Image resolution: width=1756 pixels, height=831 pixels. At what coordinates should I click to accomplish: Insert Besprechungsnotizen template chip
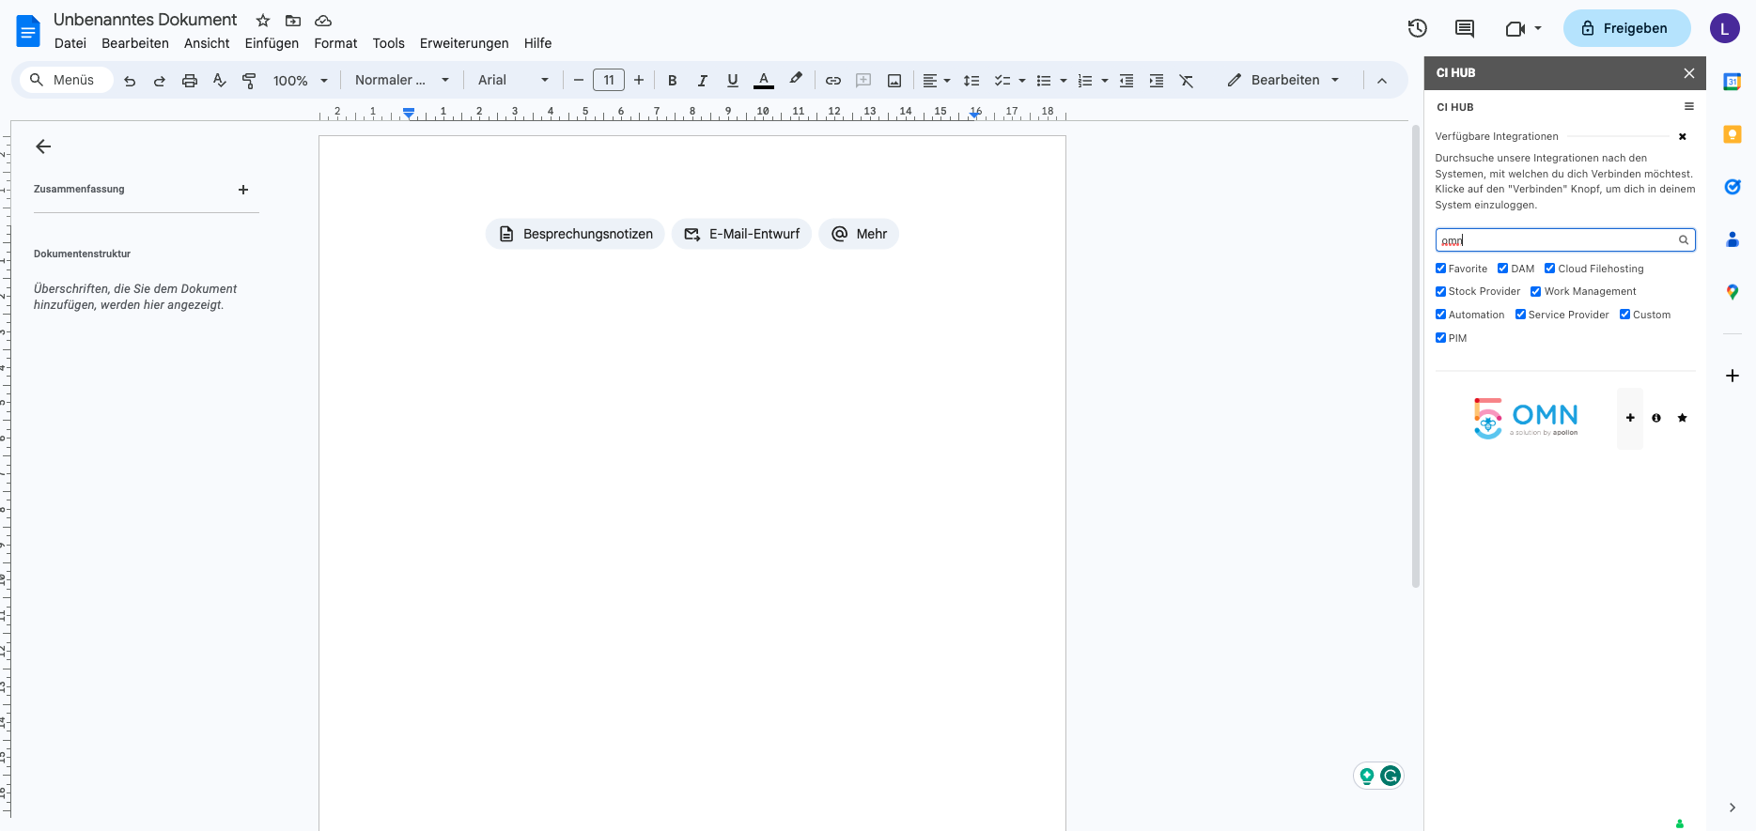coord(575,234)
